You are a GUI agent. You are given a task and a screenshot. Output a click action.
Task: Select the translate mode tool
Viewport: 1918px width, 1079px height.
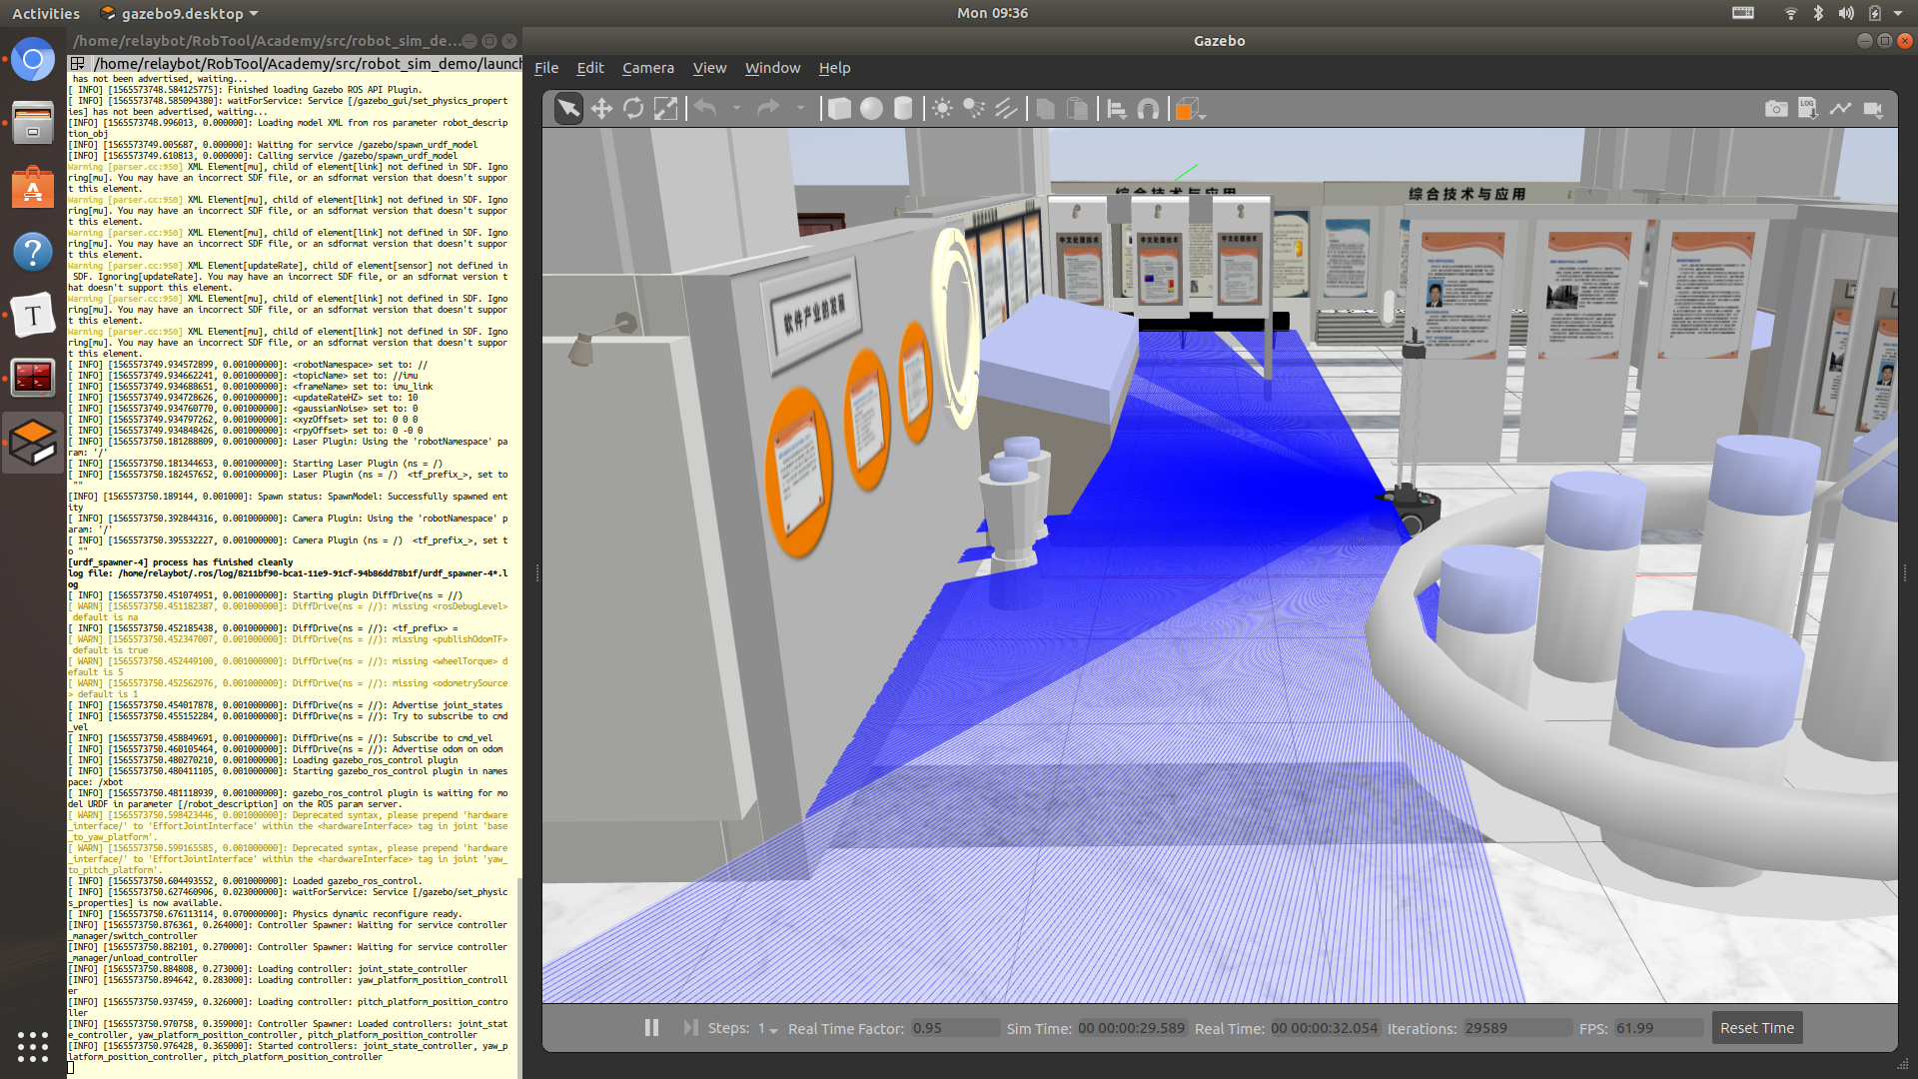(x=601, y=109)
